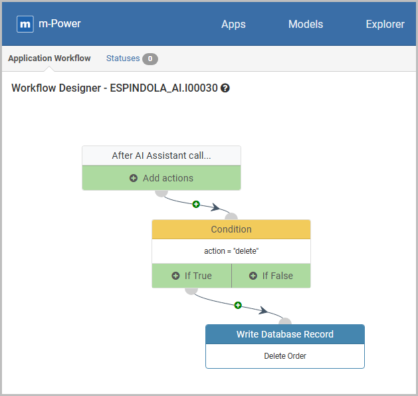Select the Write Database Record header

point(285,334)
